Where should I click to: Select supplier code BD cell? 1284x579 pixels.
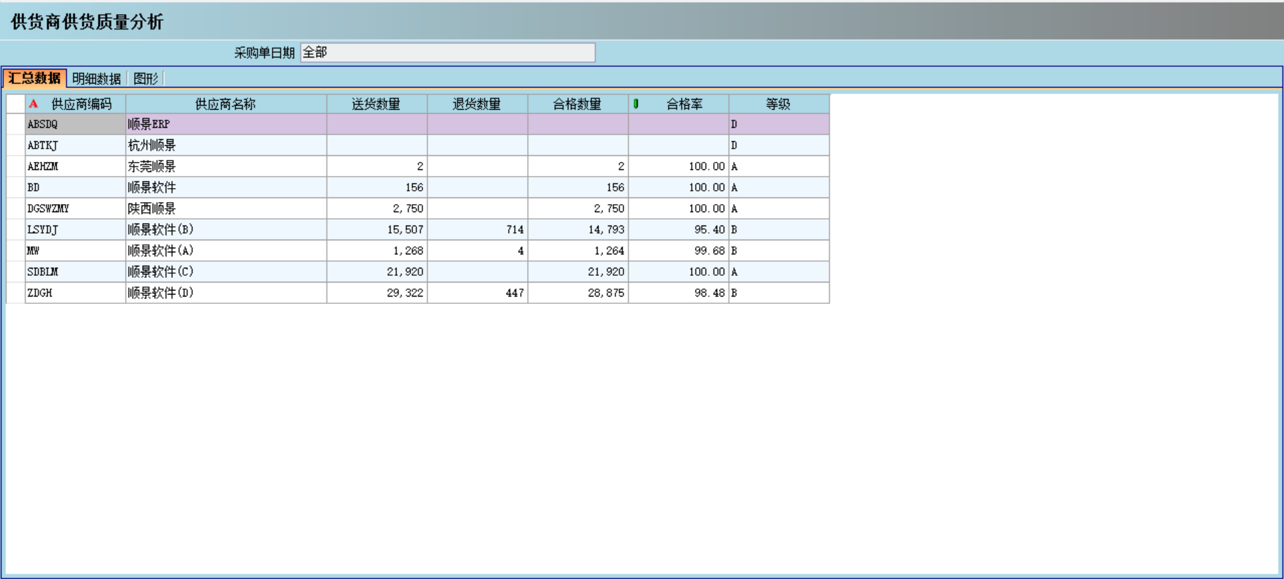click(75, 187)
